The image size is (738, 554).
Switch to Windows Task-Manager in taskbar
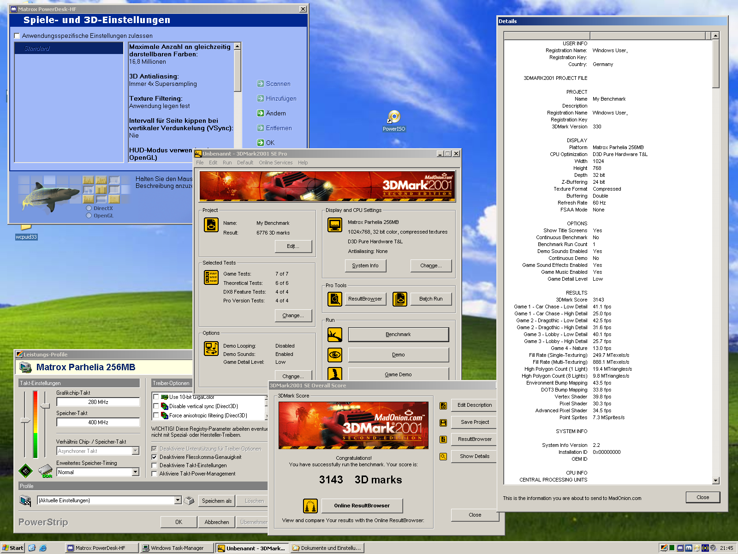tap(178, 548)
